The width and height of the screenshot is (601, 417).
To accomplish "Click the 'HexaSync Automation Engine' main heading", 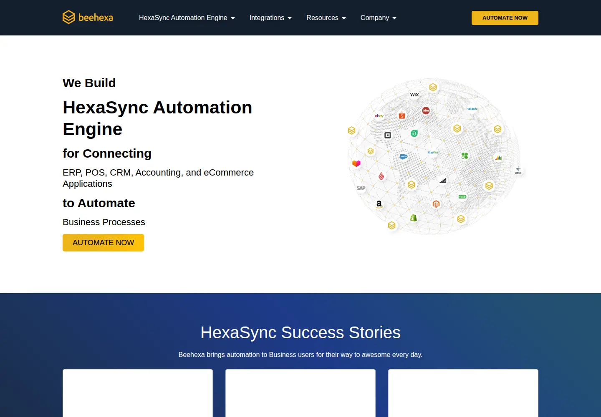I will 157,118.
